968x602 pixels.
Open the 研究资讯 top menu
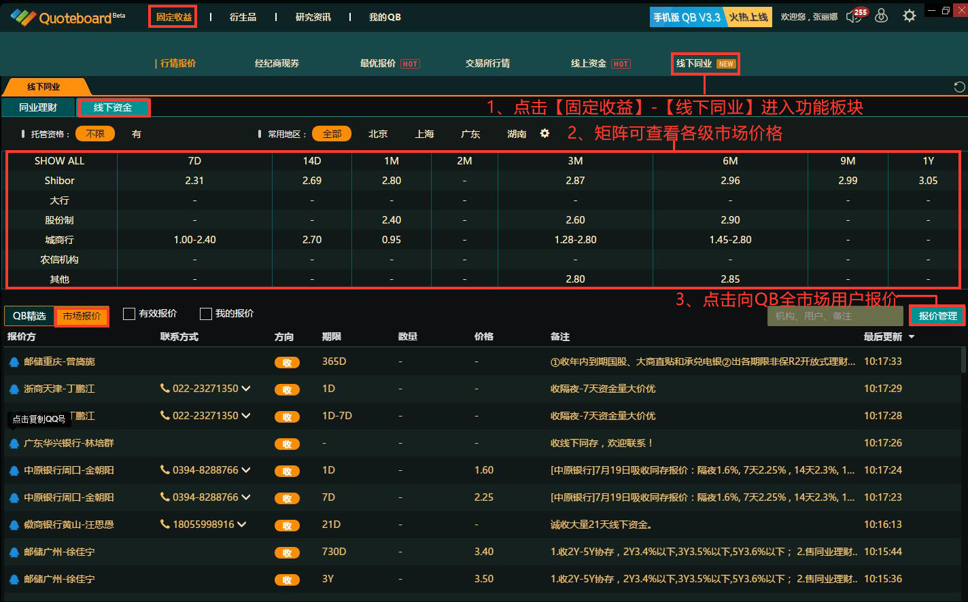point(313,17)
